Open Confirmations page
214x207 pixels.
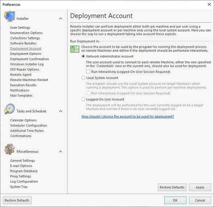pos(21,136)
